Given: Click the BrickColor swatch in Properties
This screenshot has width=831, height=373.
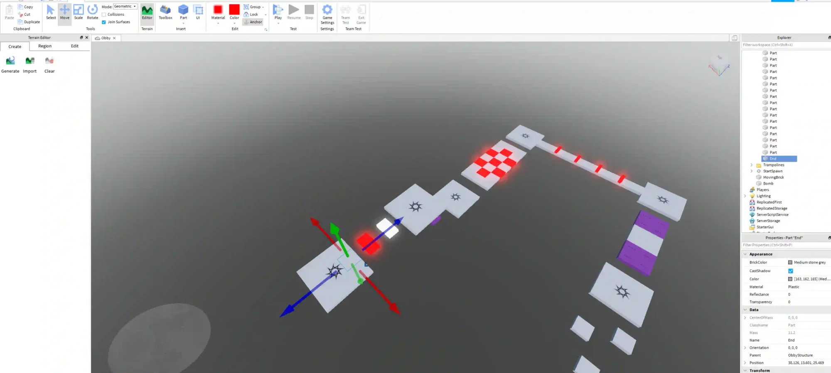Looking at the screenshot, I should [790, 263].
